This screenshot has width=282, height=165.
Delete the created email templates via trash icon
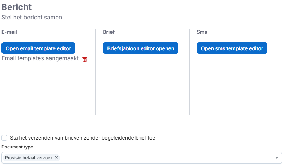coord(85,60)
